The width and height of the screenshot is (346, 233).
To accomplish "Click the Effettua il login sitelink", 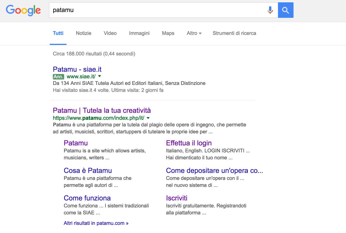I will point(189,143).
